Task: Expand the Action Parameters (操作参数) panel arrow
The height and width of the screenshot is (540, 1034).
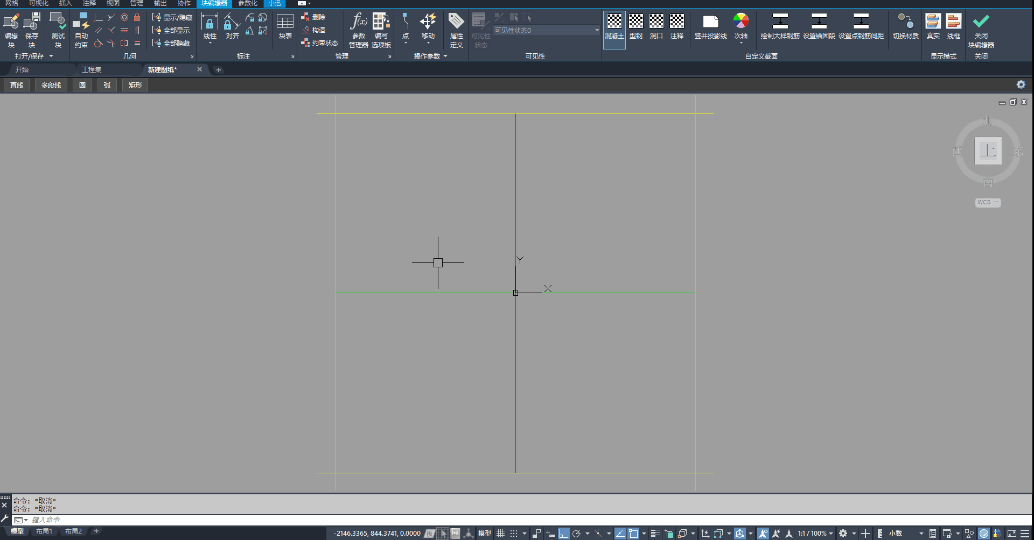Action: point(445,56)
